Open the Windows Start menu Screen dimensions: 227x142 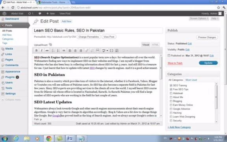5,139
